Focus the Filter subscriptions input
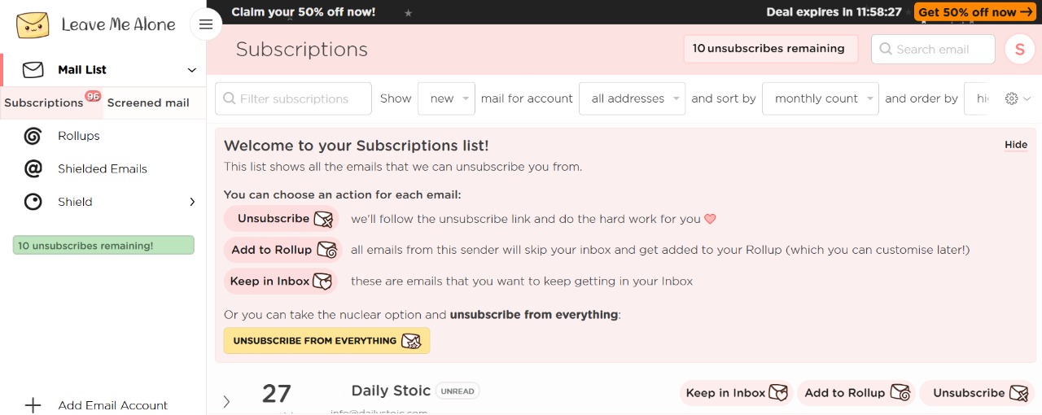The height and width of the screenshot is (415, 1042). coord(293,98)
